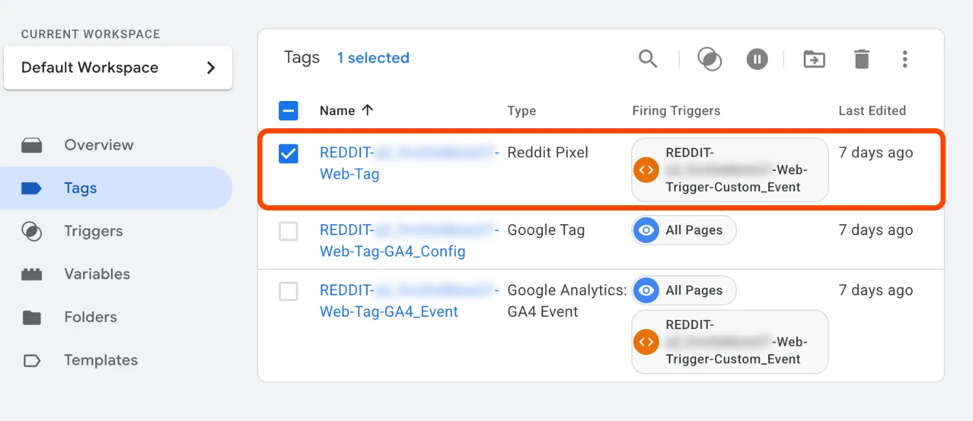The height and width of the screenshot is (421, 973).
Task: Delete the selected tag
Action: (x=861, y=58)
